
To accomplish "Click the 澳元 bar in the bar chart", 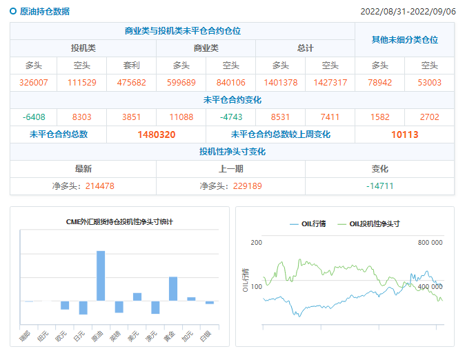I will 155,308.
